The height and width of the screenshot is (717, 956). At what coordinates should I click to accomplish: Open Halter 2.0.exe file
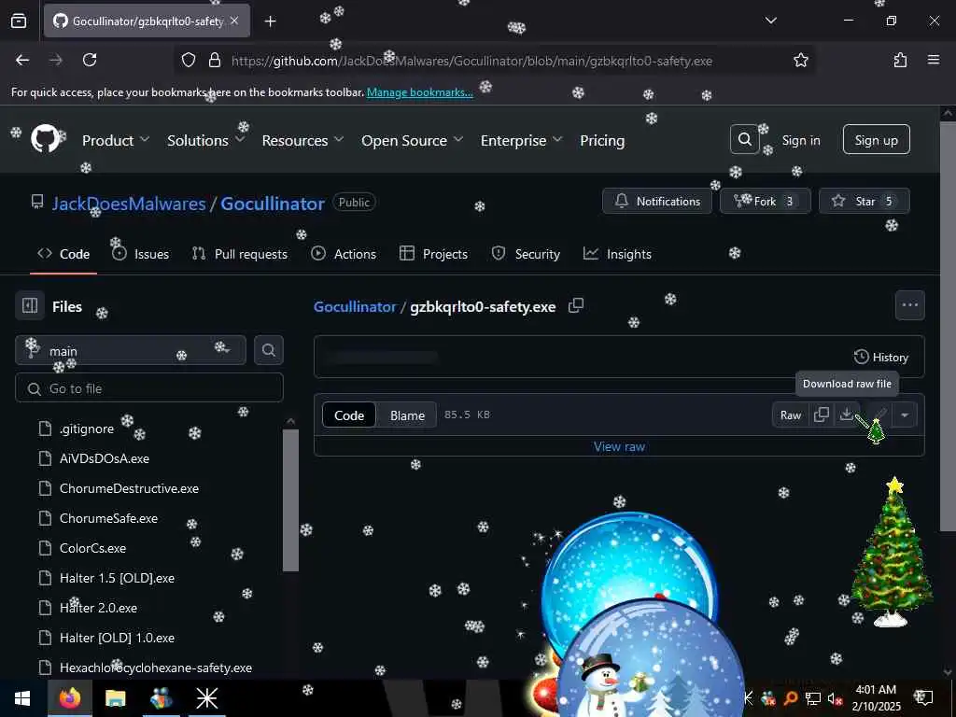[x=98, y=608]
